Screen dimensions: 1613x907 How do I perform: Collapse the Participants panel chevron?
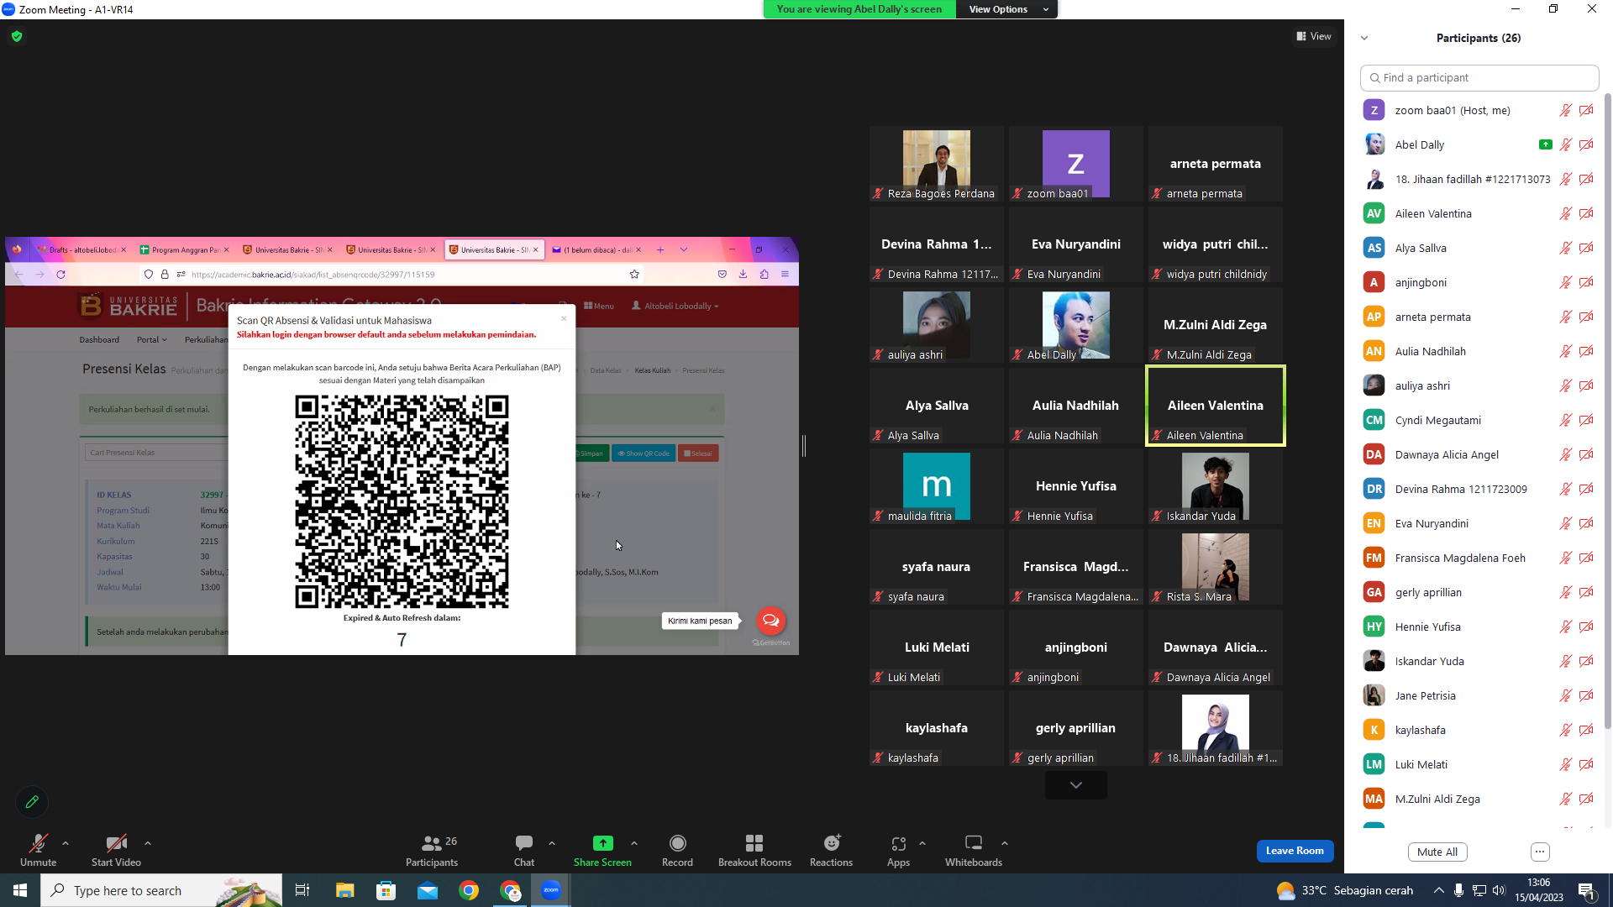[x=1364, y=38]
